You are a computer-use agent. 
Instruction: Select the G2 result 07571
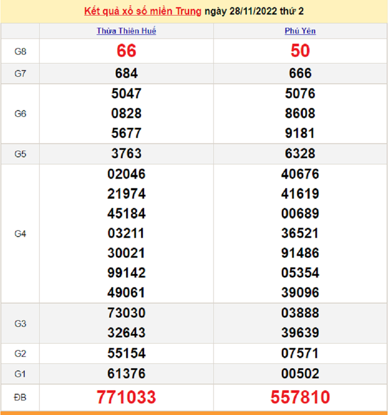click(300, 353)
